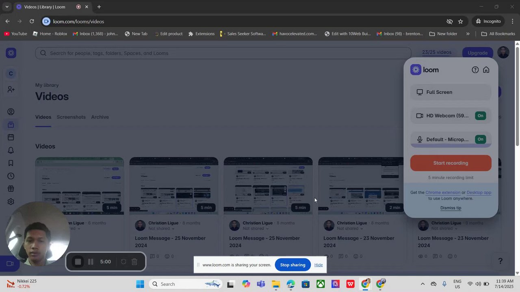Toggle the microphone On switch
Image resolution: width=520 pixels, height=292 pixels.
481,139
